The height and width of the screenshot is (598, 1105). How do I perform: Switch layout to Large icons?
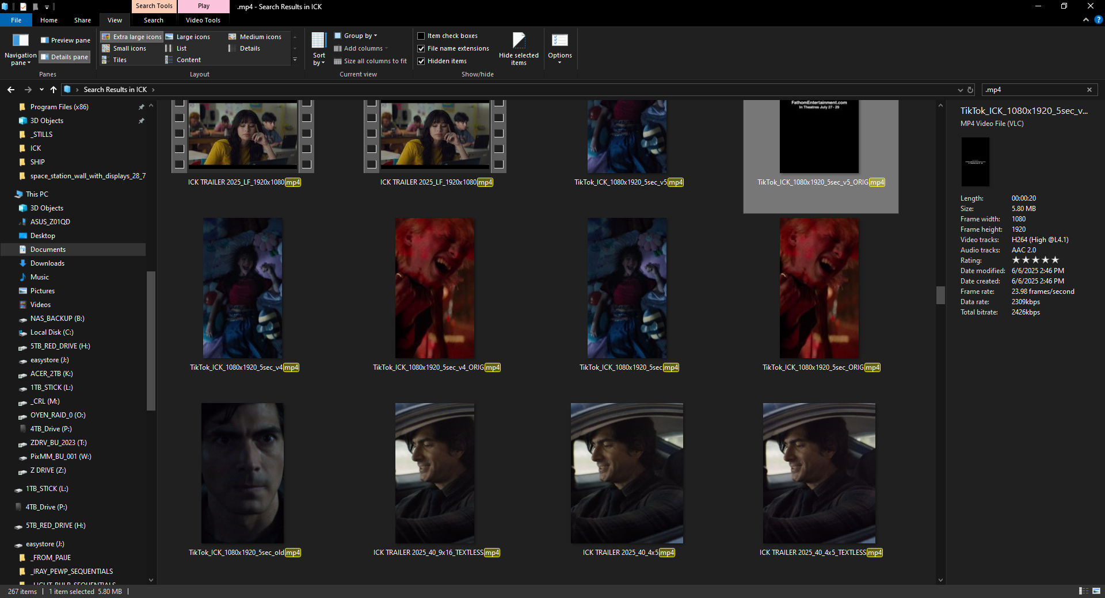click(x=188, y=37)
